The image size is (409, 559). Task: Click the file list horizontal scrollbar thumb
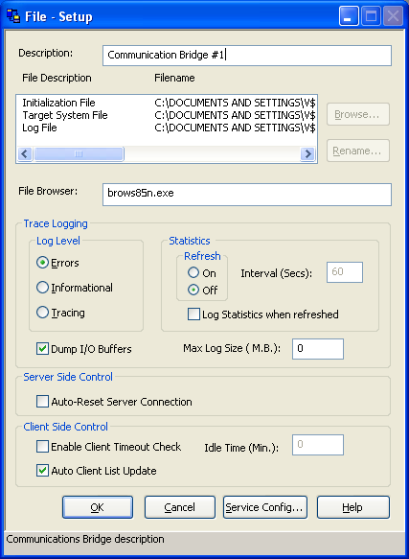coord(79,154)
